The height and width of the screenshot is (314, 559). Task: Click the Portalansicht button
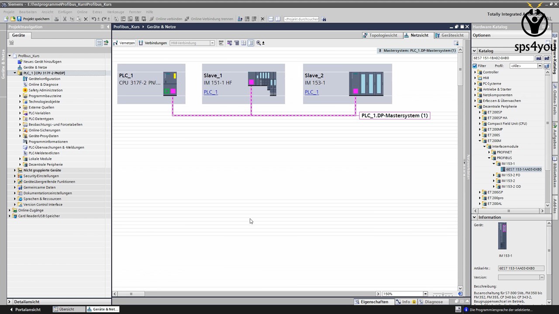click(x=25, y=310)
